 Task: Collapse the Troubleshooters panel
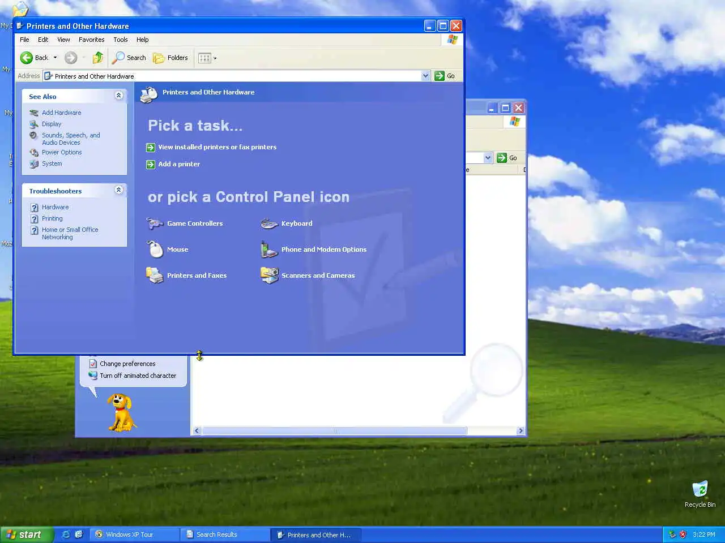coord(118,190)
